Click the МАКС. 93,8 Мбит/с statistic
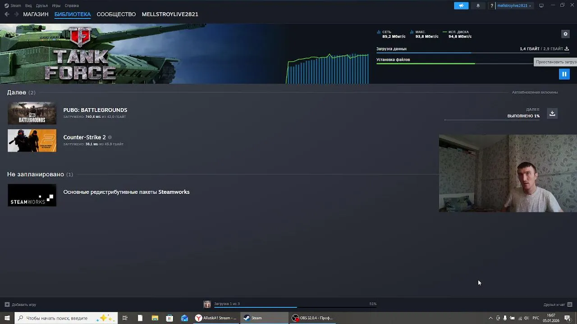The image size is (577, 324). coord(425,34)
